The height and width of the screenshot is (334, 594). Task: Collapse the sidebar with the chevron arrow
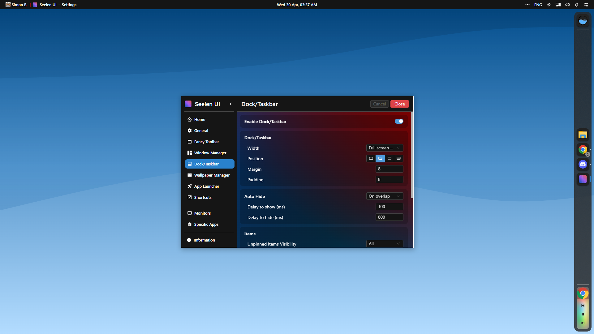pos(230,104)
